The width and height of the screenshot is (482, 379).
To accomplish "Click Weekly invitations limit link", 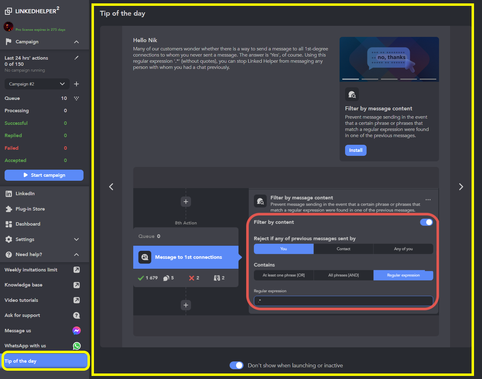I will [x=31, y=270].
